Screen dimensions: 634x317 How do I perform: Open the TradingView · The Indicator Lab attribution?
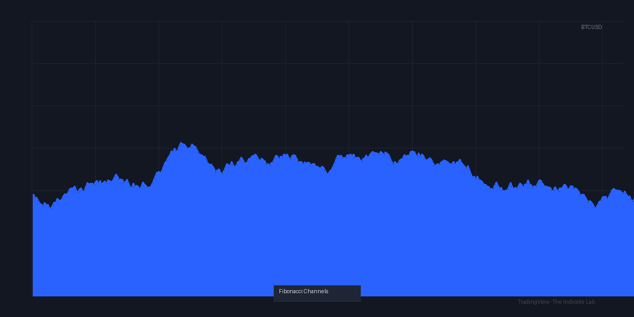556,302
